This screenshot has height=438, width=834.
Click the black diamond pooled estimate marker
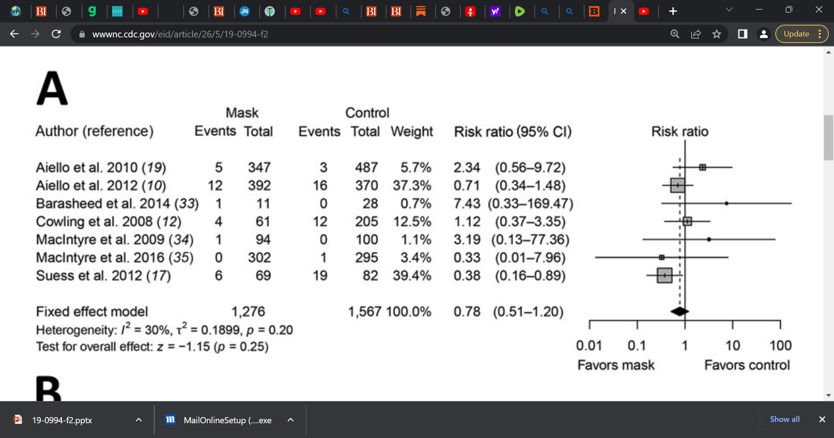[680, 312]
